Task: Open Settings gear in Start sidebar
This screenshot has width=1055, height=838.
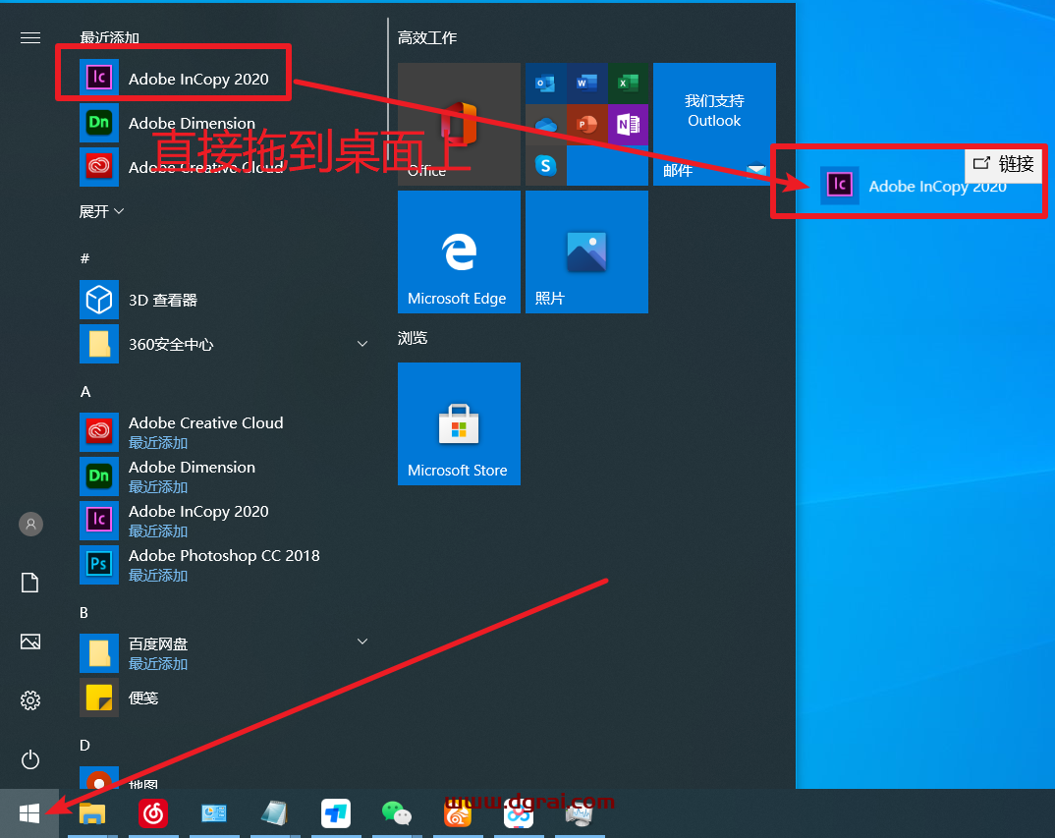Action: pyautogui.click(x=30, y=700)
